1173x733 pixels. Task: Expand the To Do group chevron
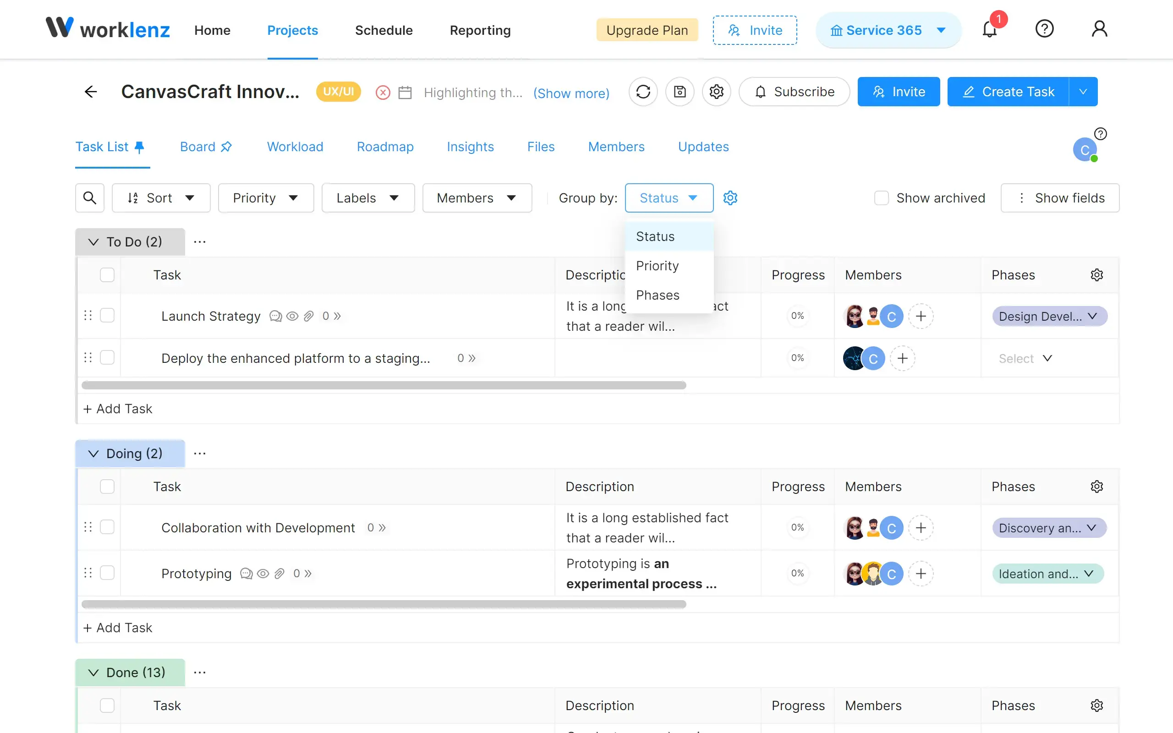coord(93,242)
